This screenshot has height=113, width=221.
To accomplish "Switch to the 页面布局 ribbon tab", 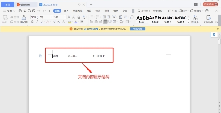I will (77, 11).
